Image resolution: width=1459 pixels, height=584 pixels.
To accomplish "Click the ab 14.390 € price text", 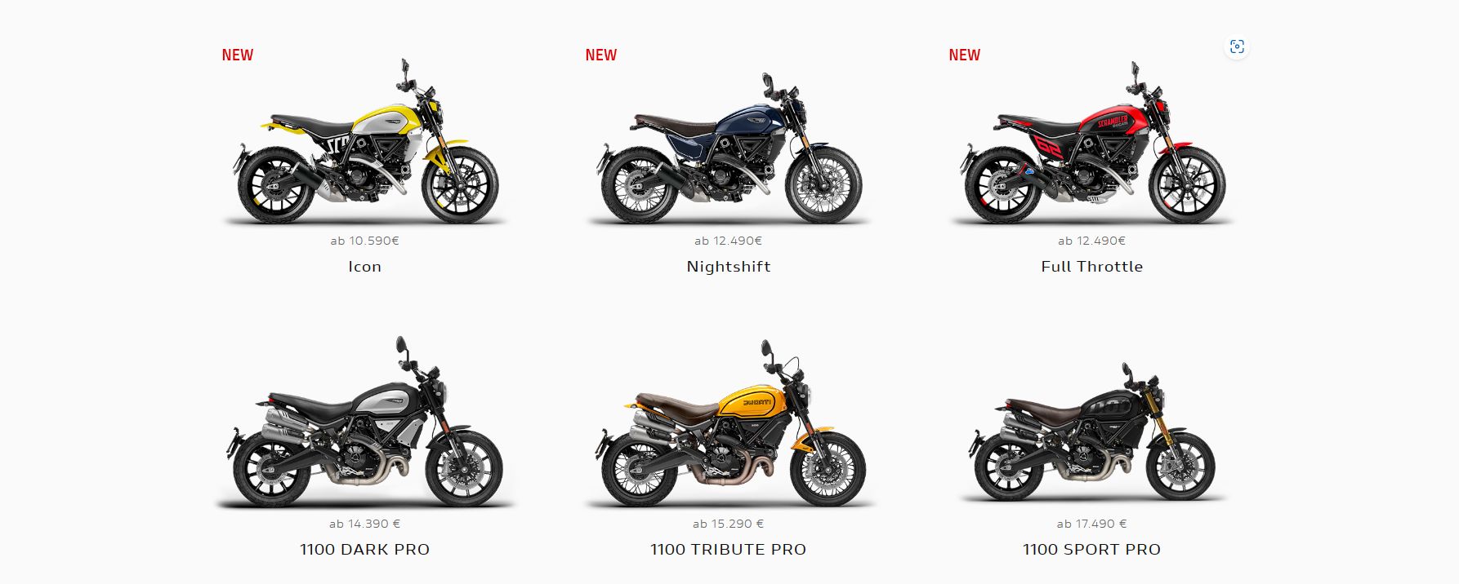I will 365,524.
